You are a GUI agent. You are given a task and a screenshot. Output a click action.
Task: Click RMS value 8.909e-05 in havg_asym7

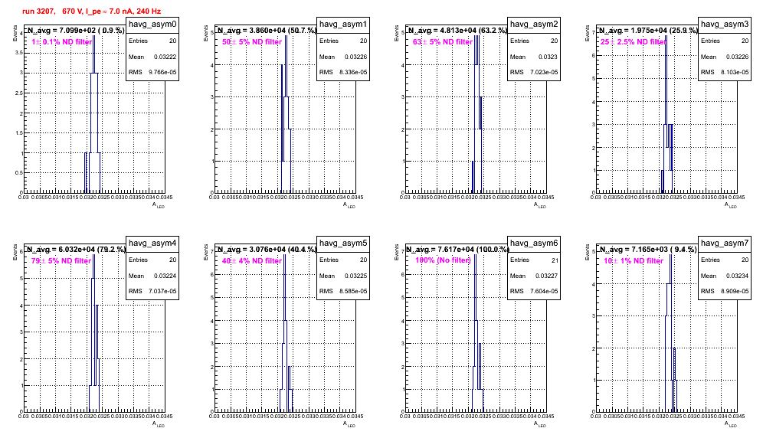click(x=735, y=292)
